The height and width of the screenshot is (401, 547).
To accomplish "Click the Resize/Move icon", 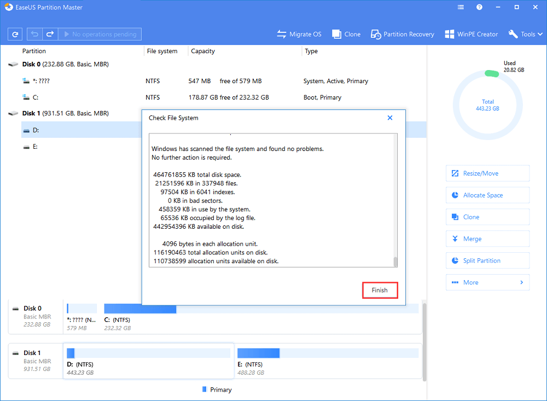I will pyautogui.click(x=455, y=173).
